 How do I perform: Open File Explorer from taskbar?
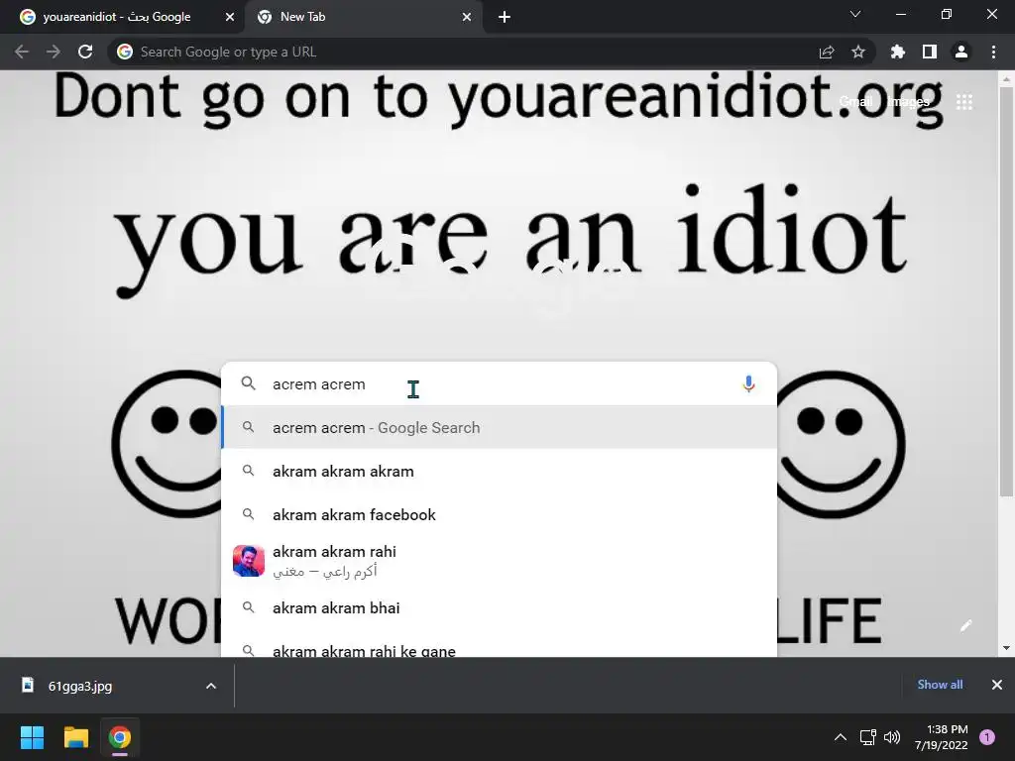tap(75, 737)
